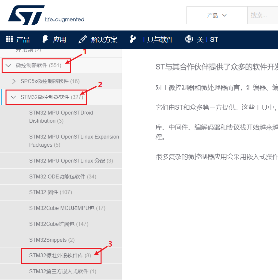Click the lightbulb icon beside 应用
Viewport: 278px width, 280px height.
(45, 39)
